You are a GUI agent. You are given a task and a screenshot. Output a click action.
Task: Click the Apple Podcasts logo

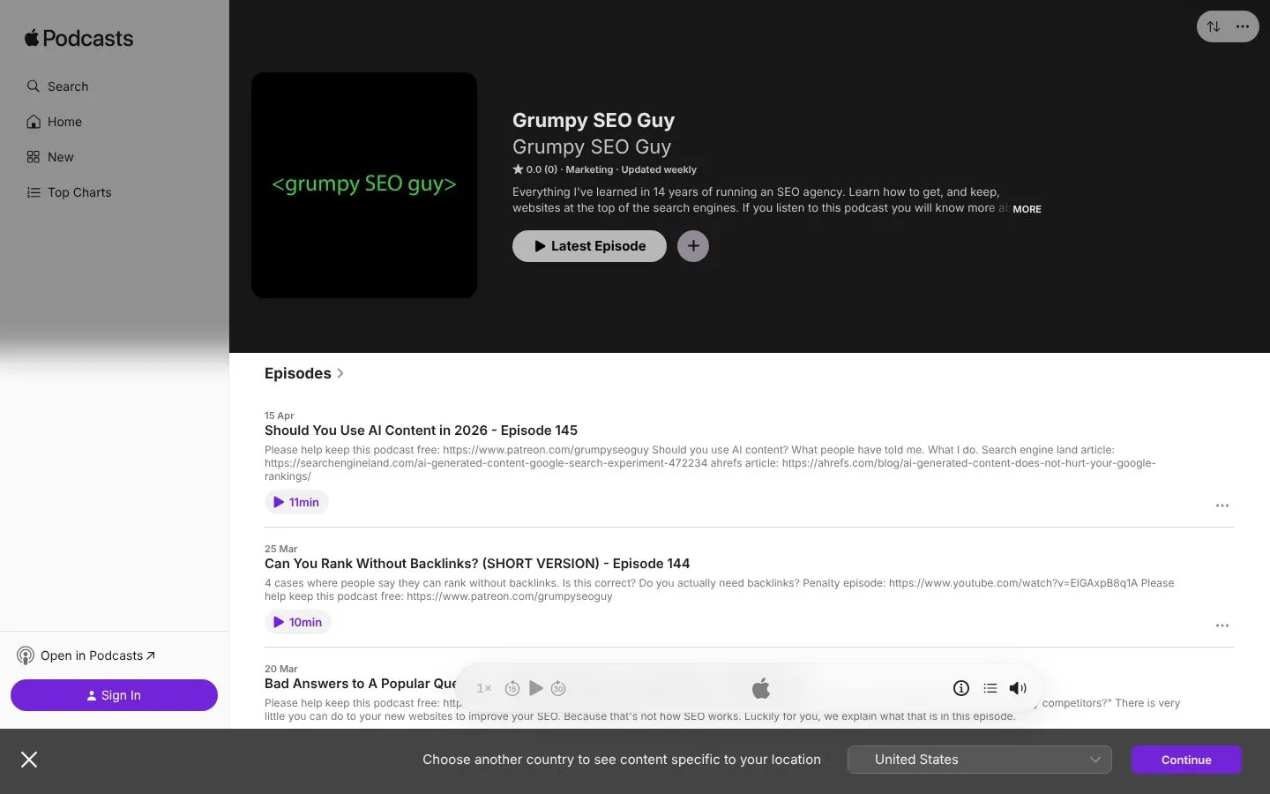[78, 38]
